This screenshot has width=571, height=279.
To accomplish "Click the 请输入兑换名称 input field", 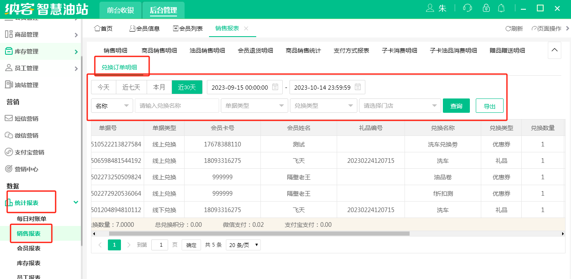I will click(177, 106).
